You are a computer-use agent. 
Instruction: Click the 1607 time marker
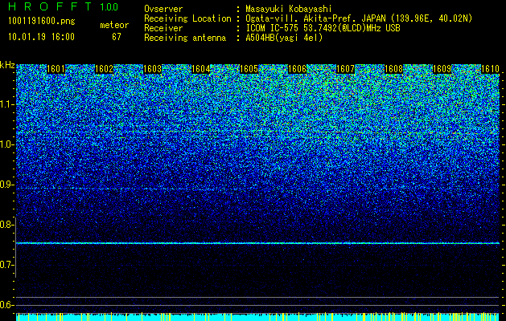point(345,69)
